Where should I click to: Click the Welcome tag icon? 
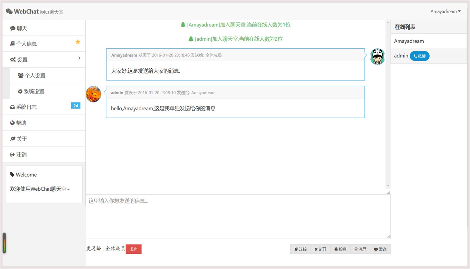click(x=12, y=175)
